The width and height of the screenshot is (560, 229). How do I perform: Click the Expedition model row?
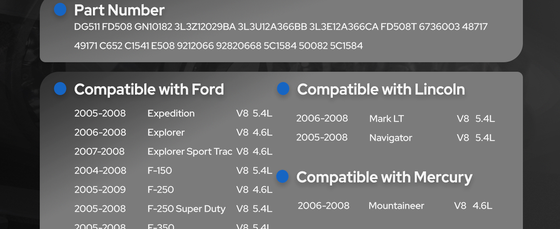pos(171,113)
